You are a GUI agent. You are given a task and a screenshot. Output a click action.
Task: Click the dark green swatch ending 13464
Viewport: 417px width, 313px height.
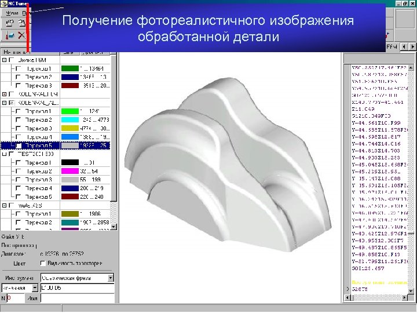click(70, 68)
